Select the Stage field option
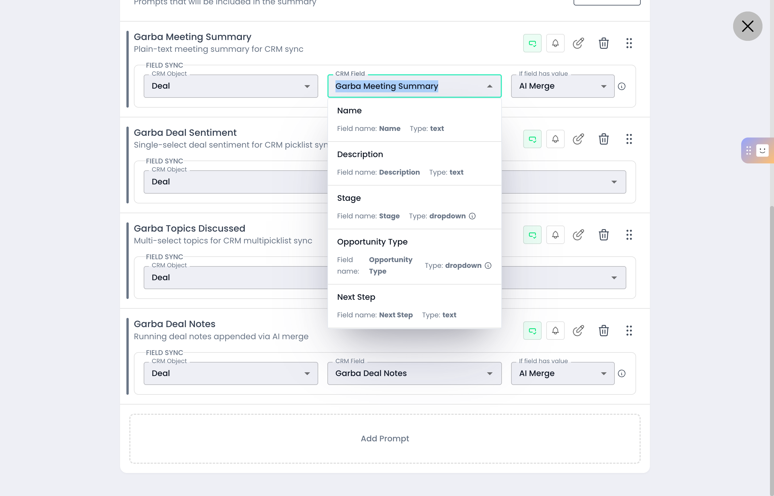This screenshot has width=774, height=496. click(414, 207)
